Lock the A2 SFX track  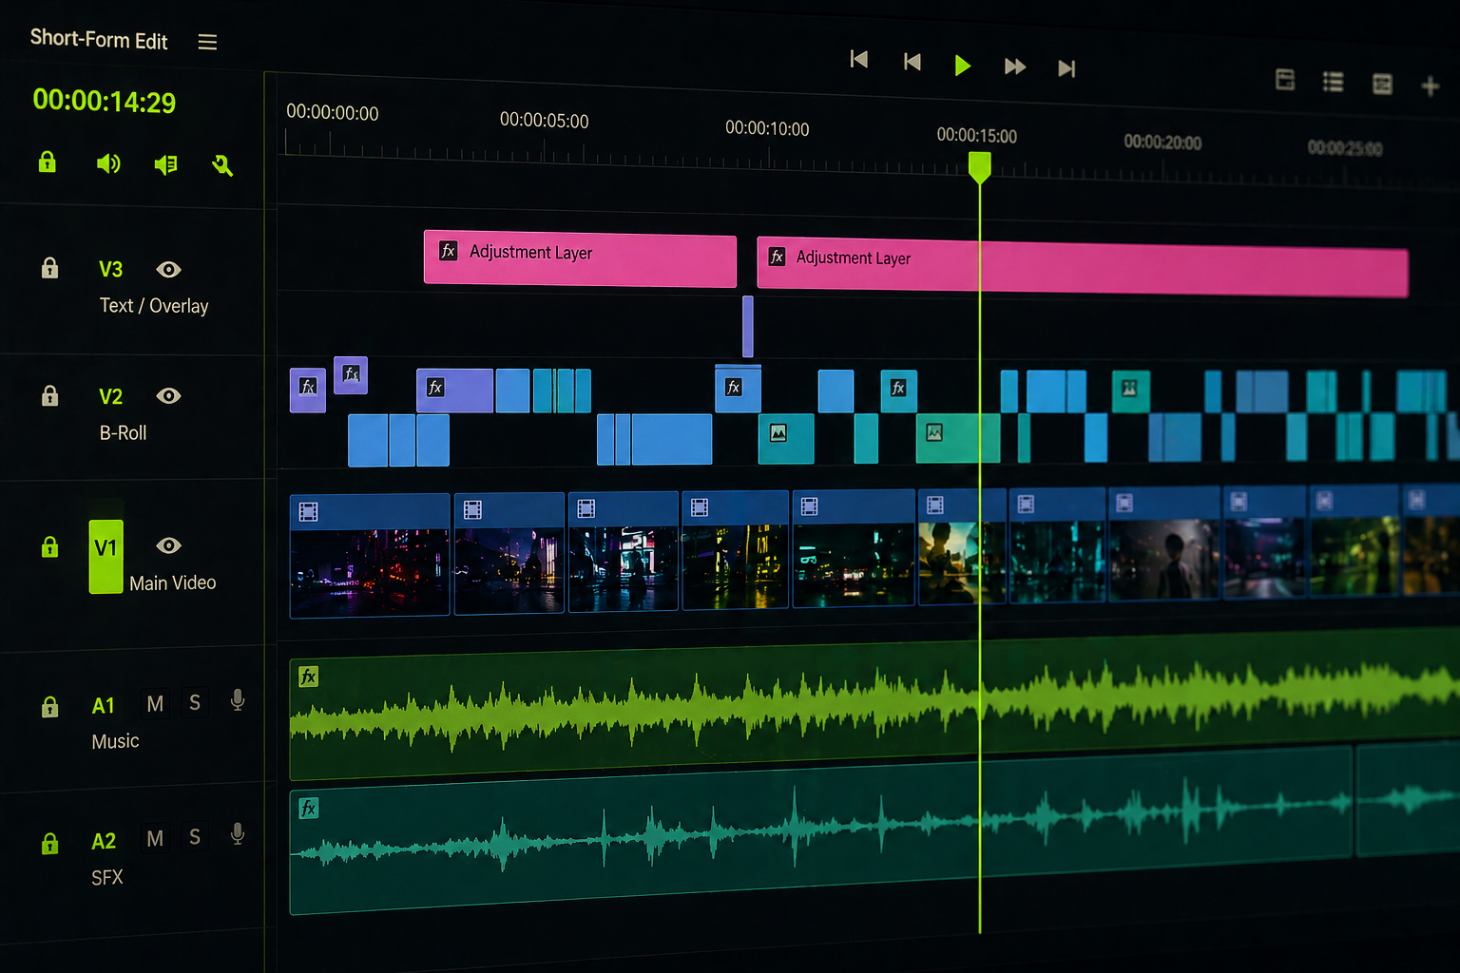(x=49, y=843)
